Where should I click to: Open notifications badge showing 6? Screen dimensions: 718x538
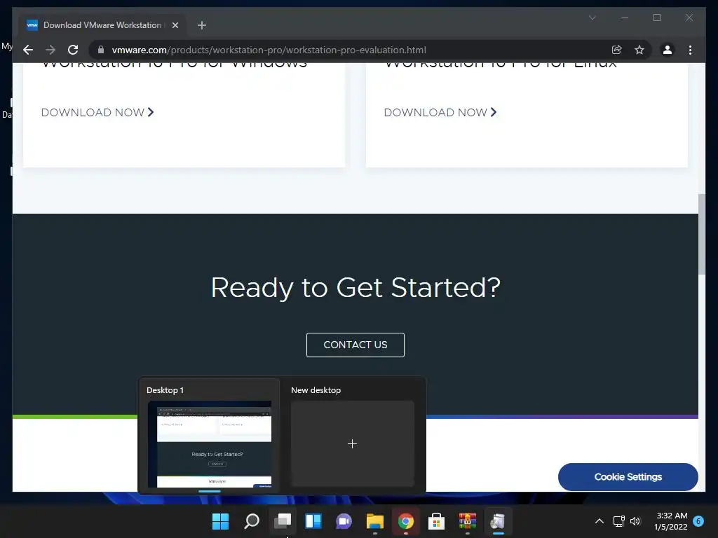point(698,521)
